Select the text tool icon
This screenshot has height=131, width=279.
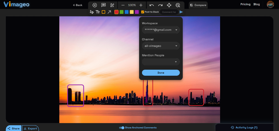pyautogui.click(x=98, y=12)
